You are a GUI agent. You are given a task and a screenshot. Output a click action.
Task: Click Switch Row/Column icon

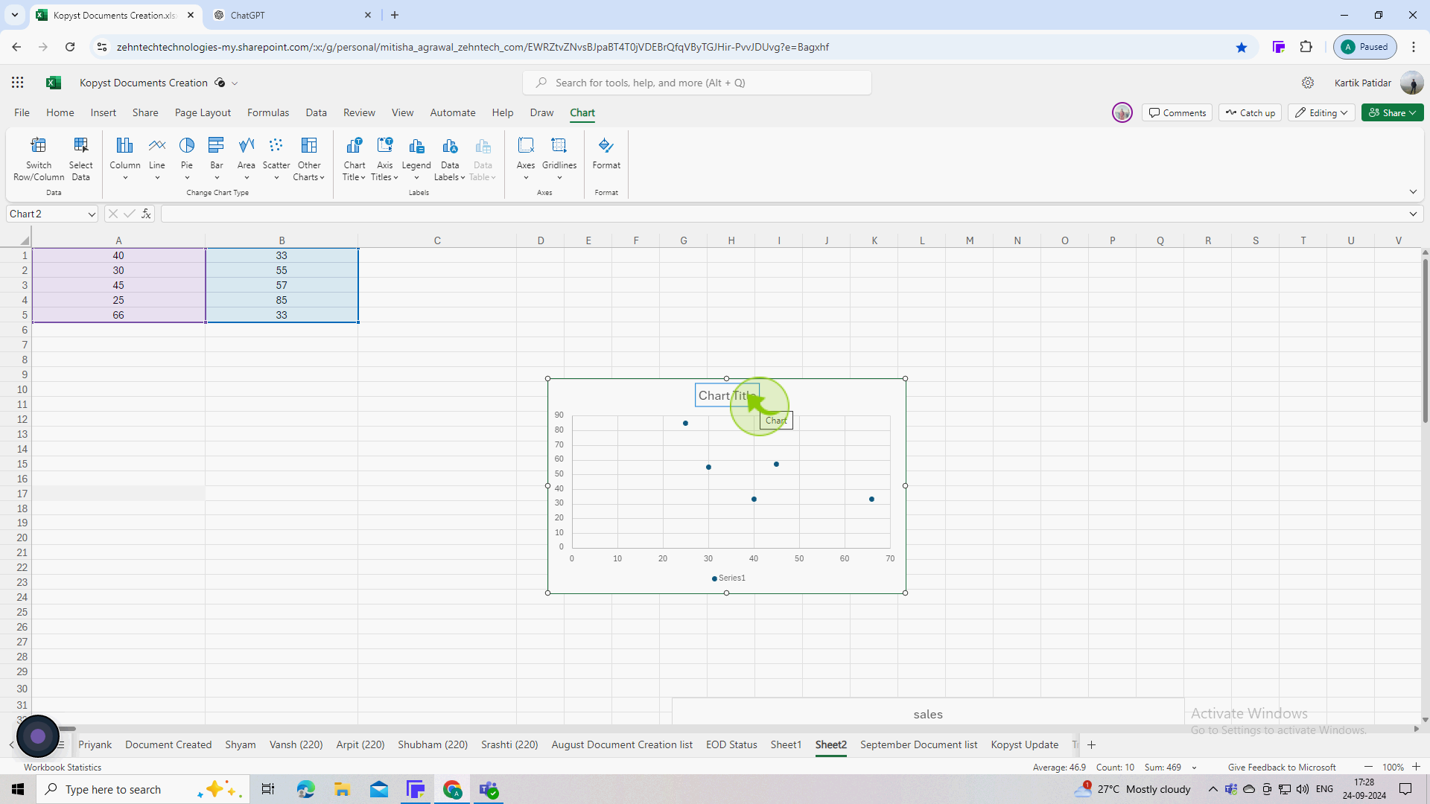click(x=39, y=159)
